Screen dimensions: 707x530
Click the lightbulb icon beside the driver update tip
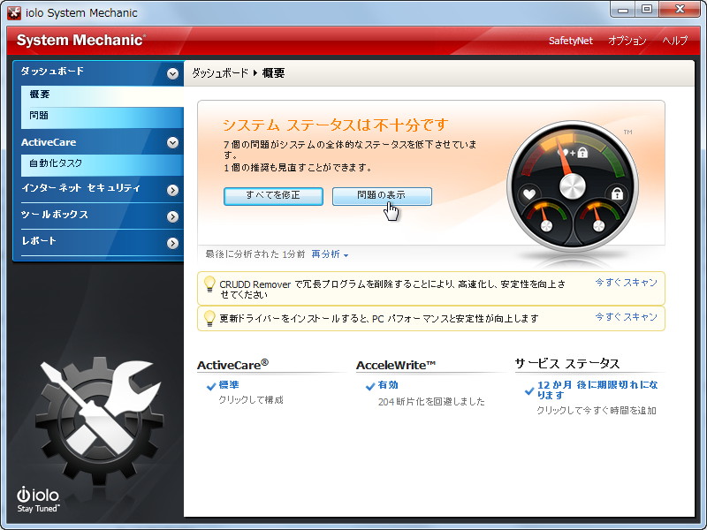[x=209, y=317]
